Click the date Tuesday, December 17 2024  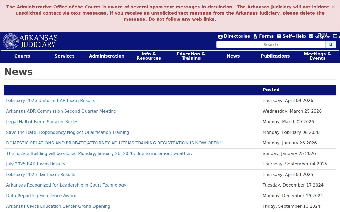[x=293, y=185]
